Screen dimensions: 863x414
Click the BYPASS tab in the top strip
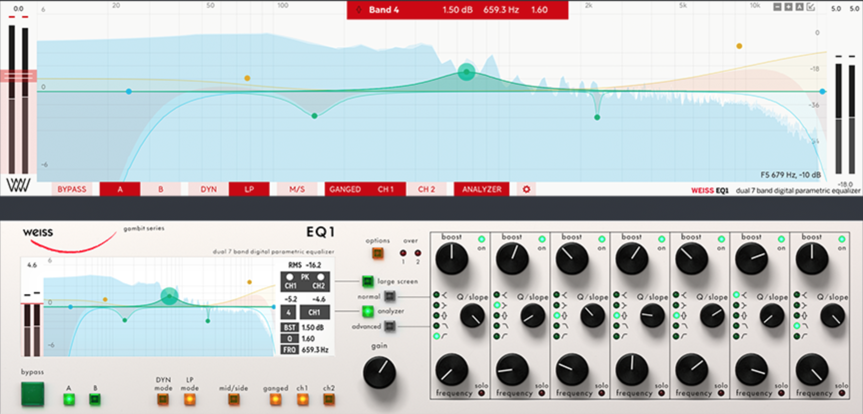tap(72, 189)
